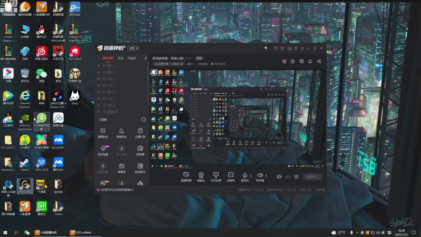
Task: Open the 1300804 room ID dropdown
Action: click(x=203, y=64)
